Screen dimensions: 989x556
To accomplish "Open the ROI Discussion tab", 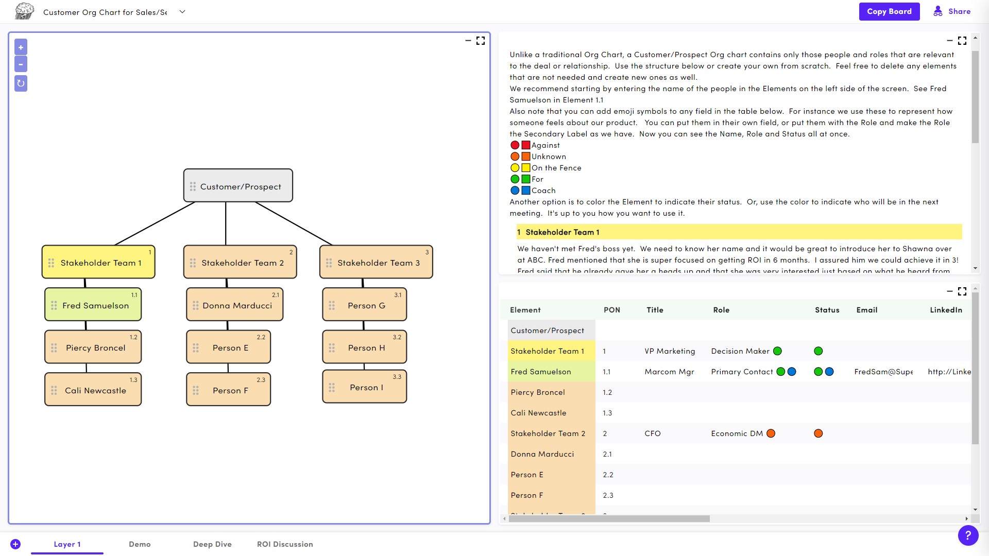I will (285, 544).
